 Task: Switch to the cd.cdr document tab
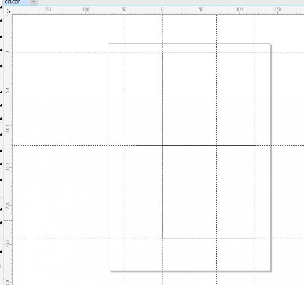pyautogui.click(x=13, y=2)
